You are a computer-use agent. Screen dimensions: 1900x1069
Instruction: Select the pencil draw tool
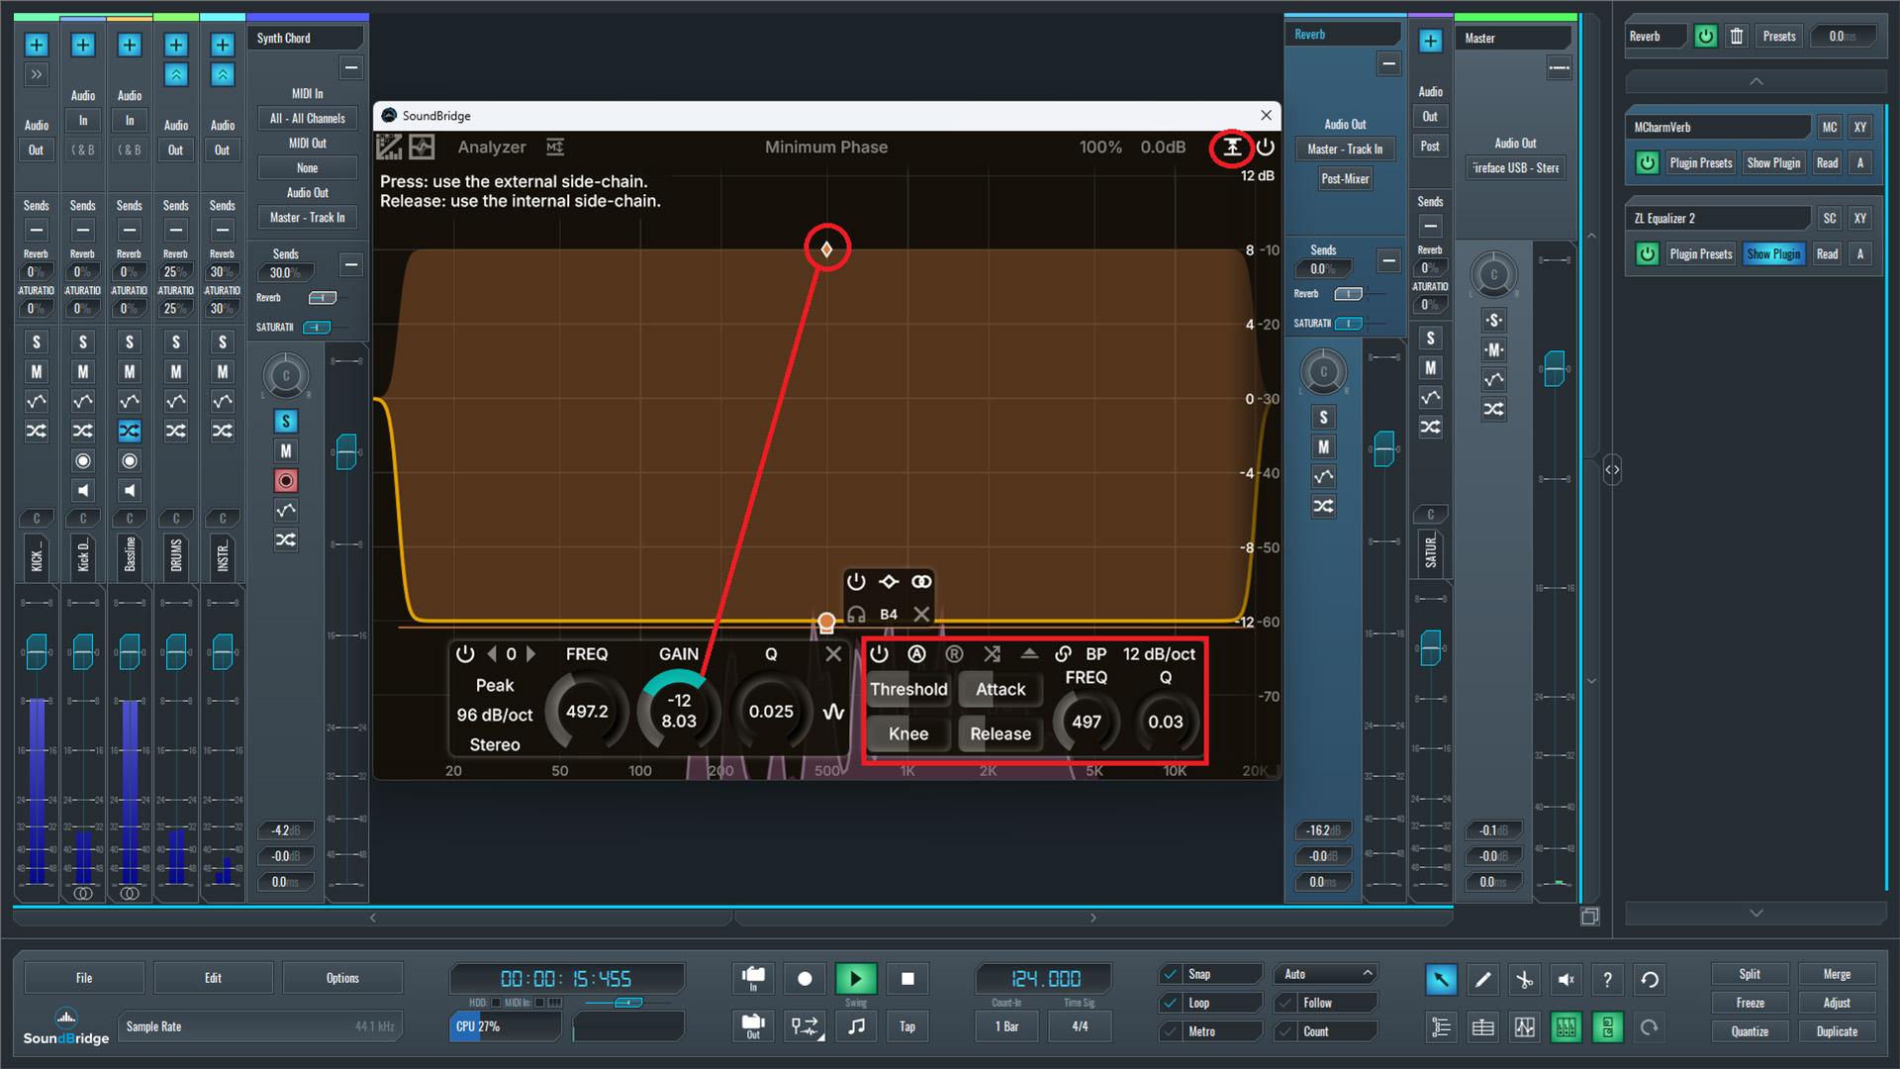coord(1482,979)
